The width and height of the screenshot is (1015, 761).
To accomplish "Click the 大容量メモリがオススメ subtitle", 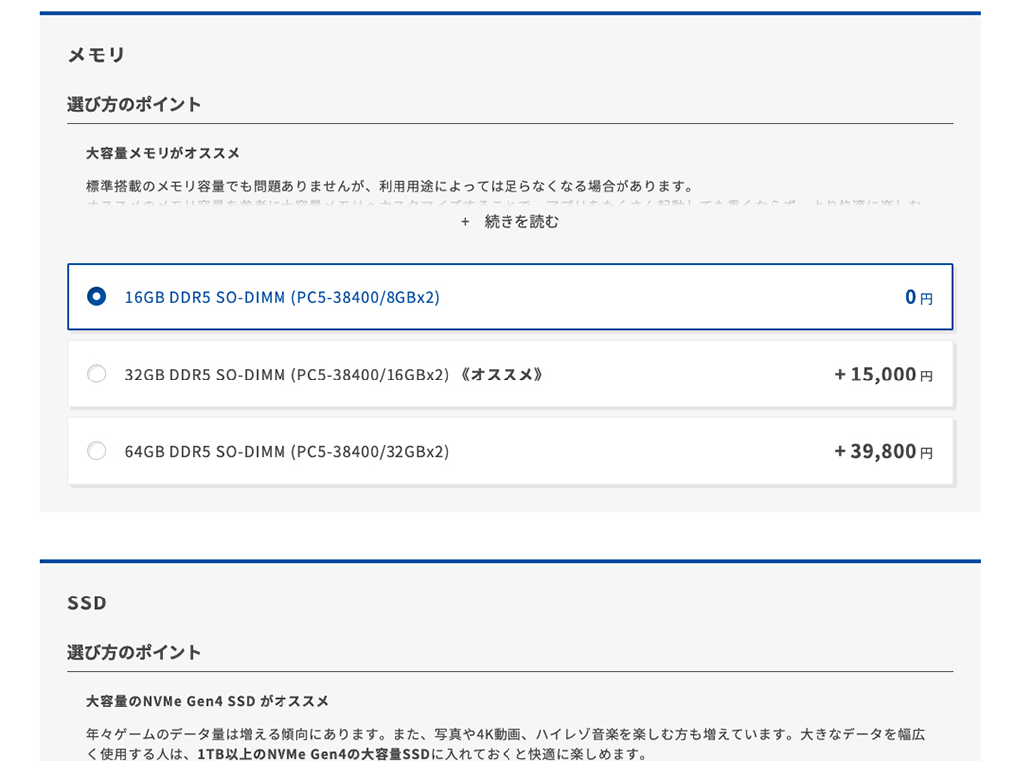I will [163, 153].
